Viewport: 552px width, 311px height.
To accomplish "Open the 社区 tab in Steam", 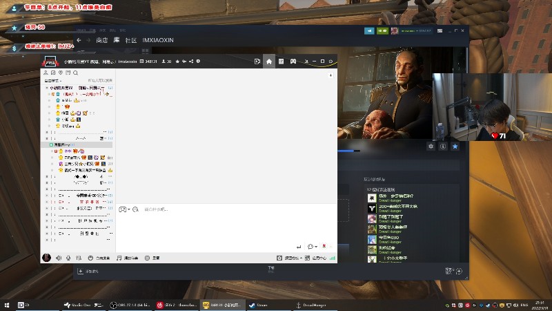I will point(131,40).
